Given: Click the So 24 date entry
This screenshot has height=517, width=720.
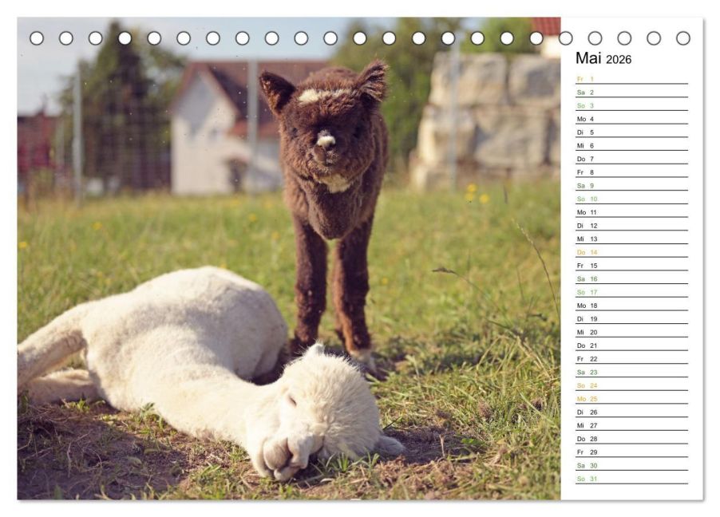Looking at the screenshot, I should tap(631, 385).
